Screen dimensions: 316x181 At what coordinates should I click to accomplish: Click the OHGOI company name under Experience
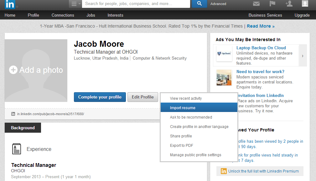18,171
